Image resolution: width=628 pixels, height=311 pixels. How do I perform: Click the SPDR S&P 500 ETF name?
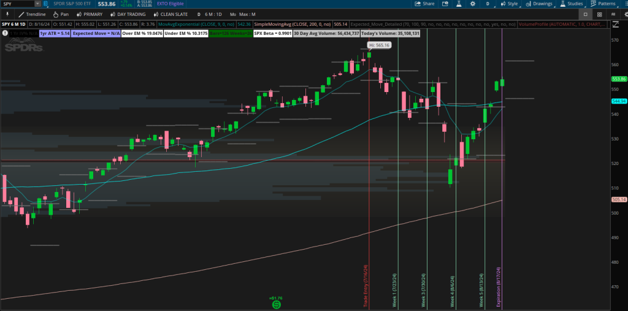click(x=72, y=4)
